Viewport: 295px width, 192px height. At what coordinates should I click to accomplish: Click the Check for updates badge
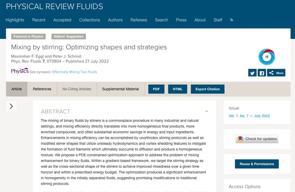(x=257, y=139)
